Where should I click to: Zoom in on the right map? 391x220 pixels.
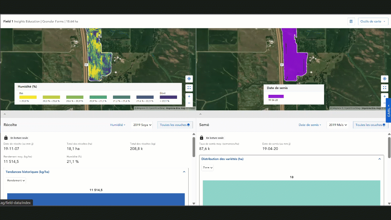coord(384,96)
